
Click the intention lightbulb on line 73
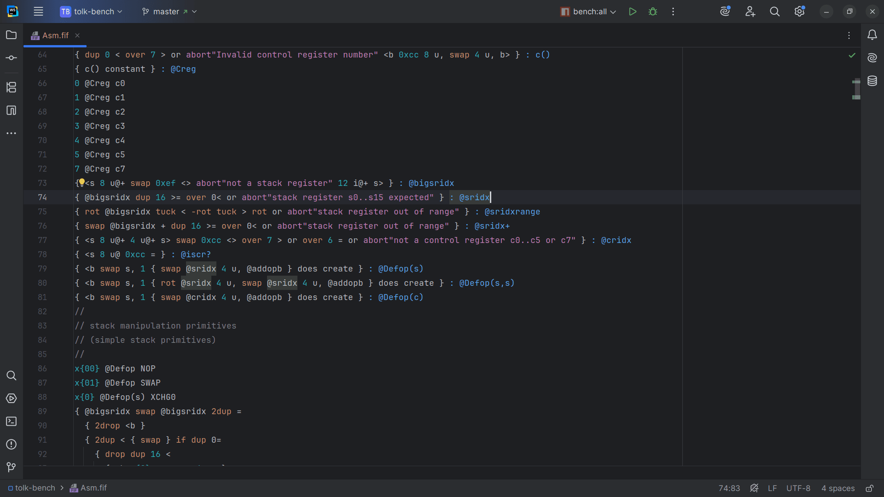click(81, 182)
